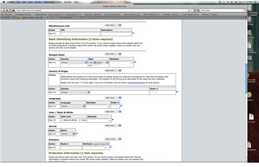Click the help dot next to Directors Name header
259x167 pixels.
68,144
